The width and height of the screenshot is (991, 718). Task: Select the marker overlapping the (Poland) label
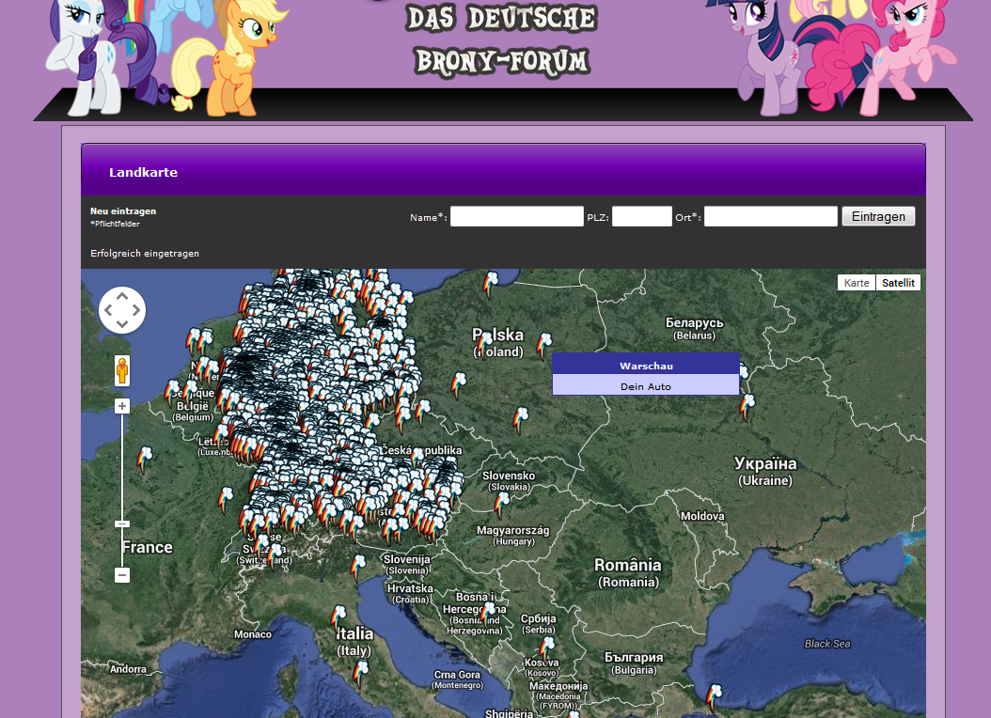(484, 346)
